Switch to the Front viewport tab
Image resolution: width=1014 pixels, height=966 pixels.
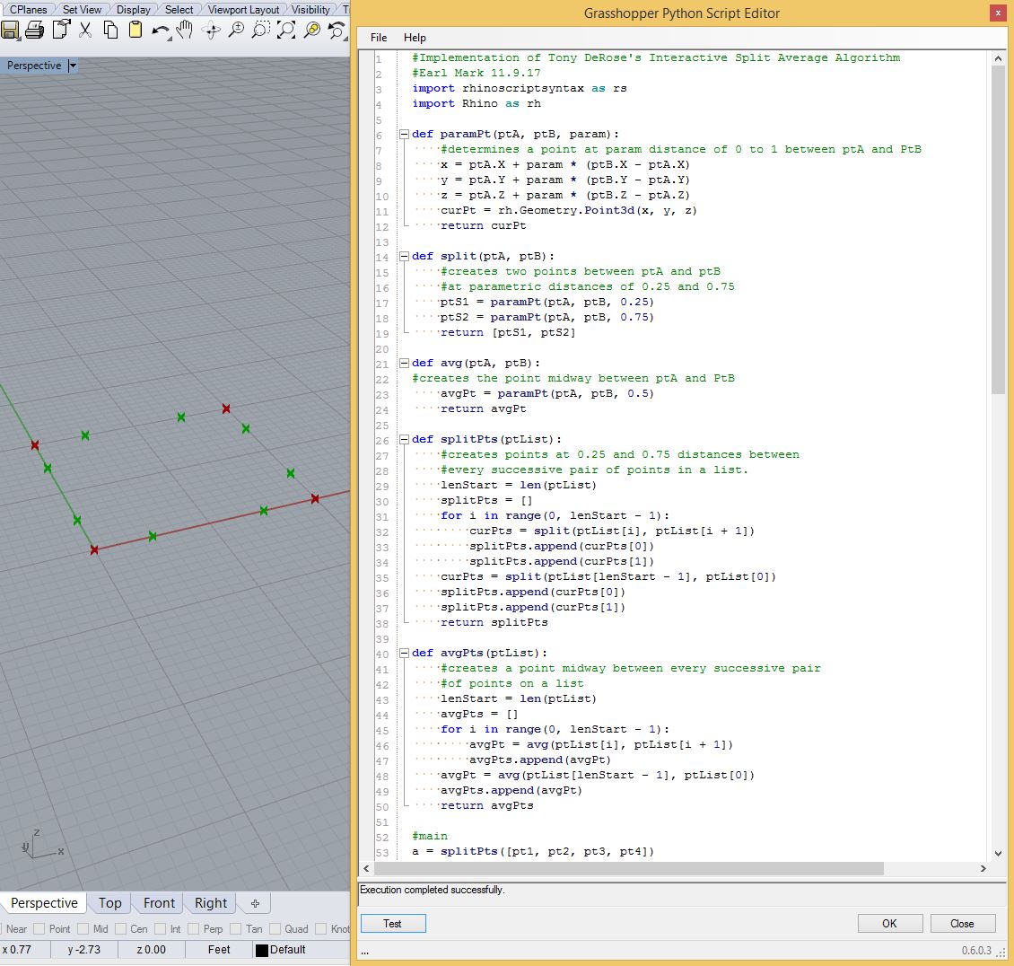[159, 903]
